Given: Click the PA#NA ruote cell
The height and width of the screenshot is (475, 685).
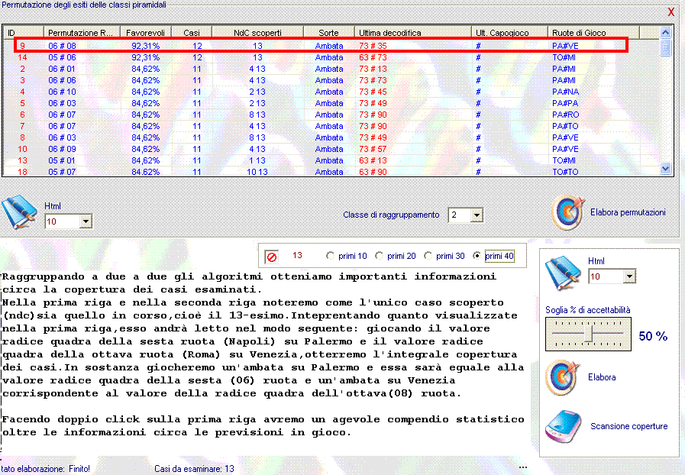Looking at the screenshot, I should click(565, 92).
